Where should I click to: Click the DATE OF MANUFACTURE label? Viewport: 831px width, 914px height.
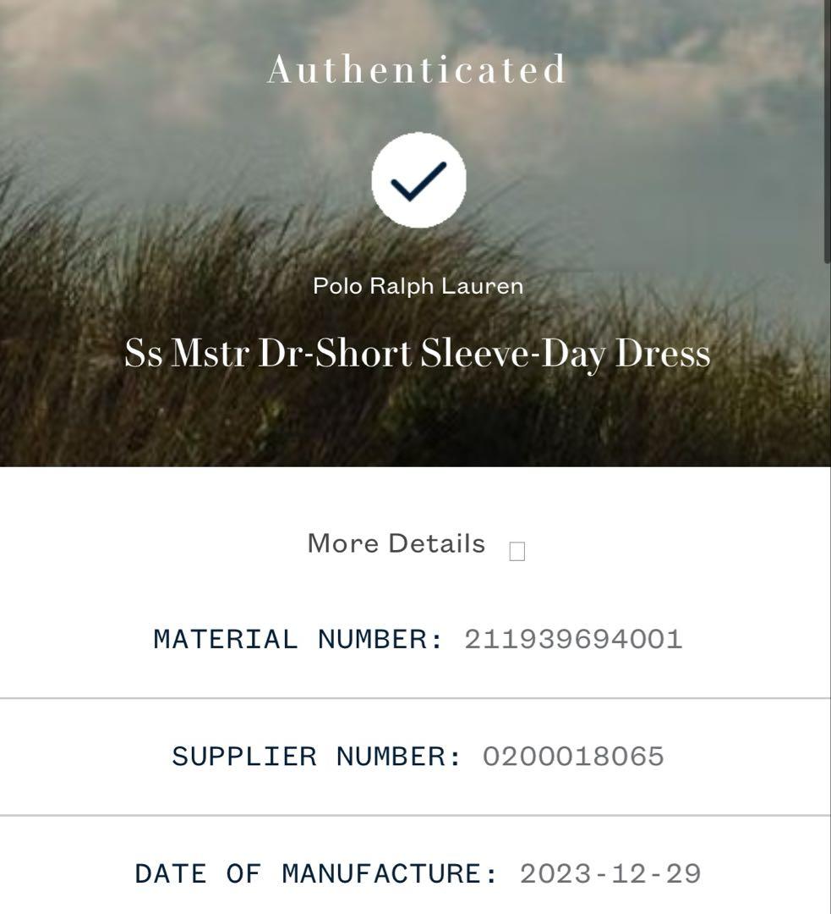point(317,873)
